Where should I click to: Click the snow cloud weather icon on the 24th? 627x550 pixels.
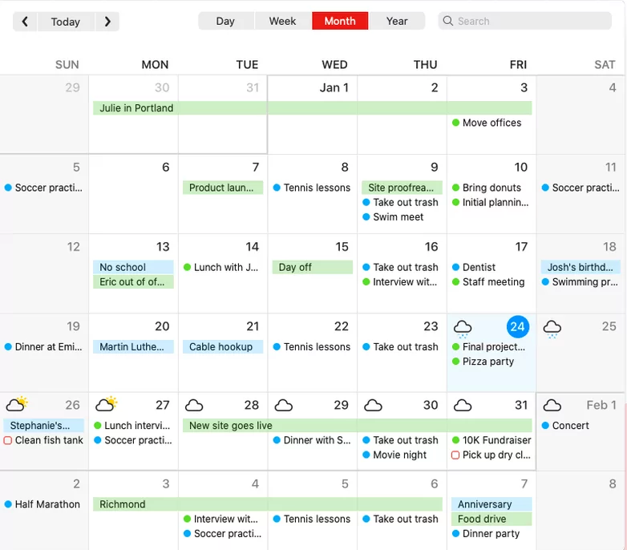463,329
